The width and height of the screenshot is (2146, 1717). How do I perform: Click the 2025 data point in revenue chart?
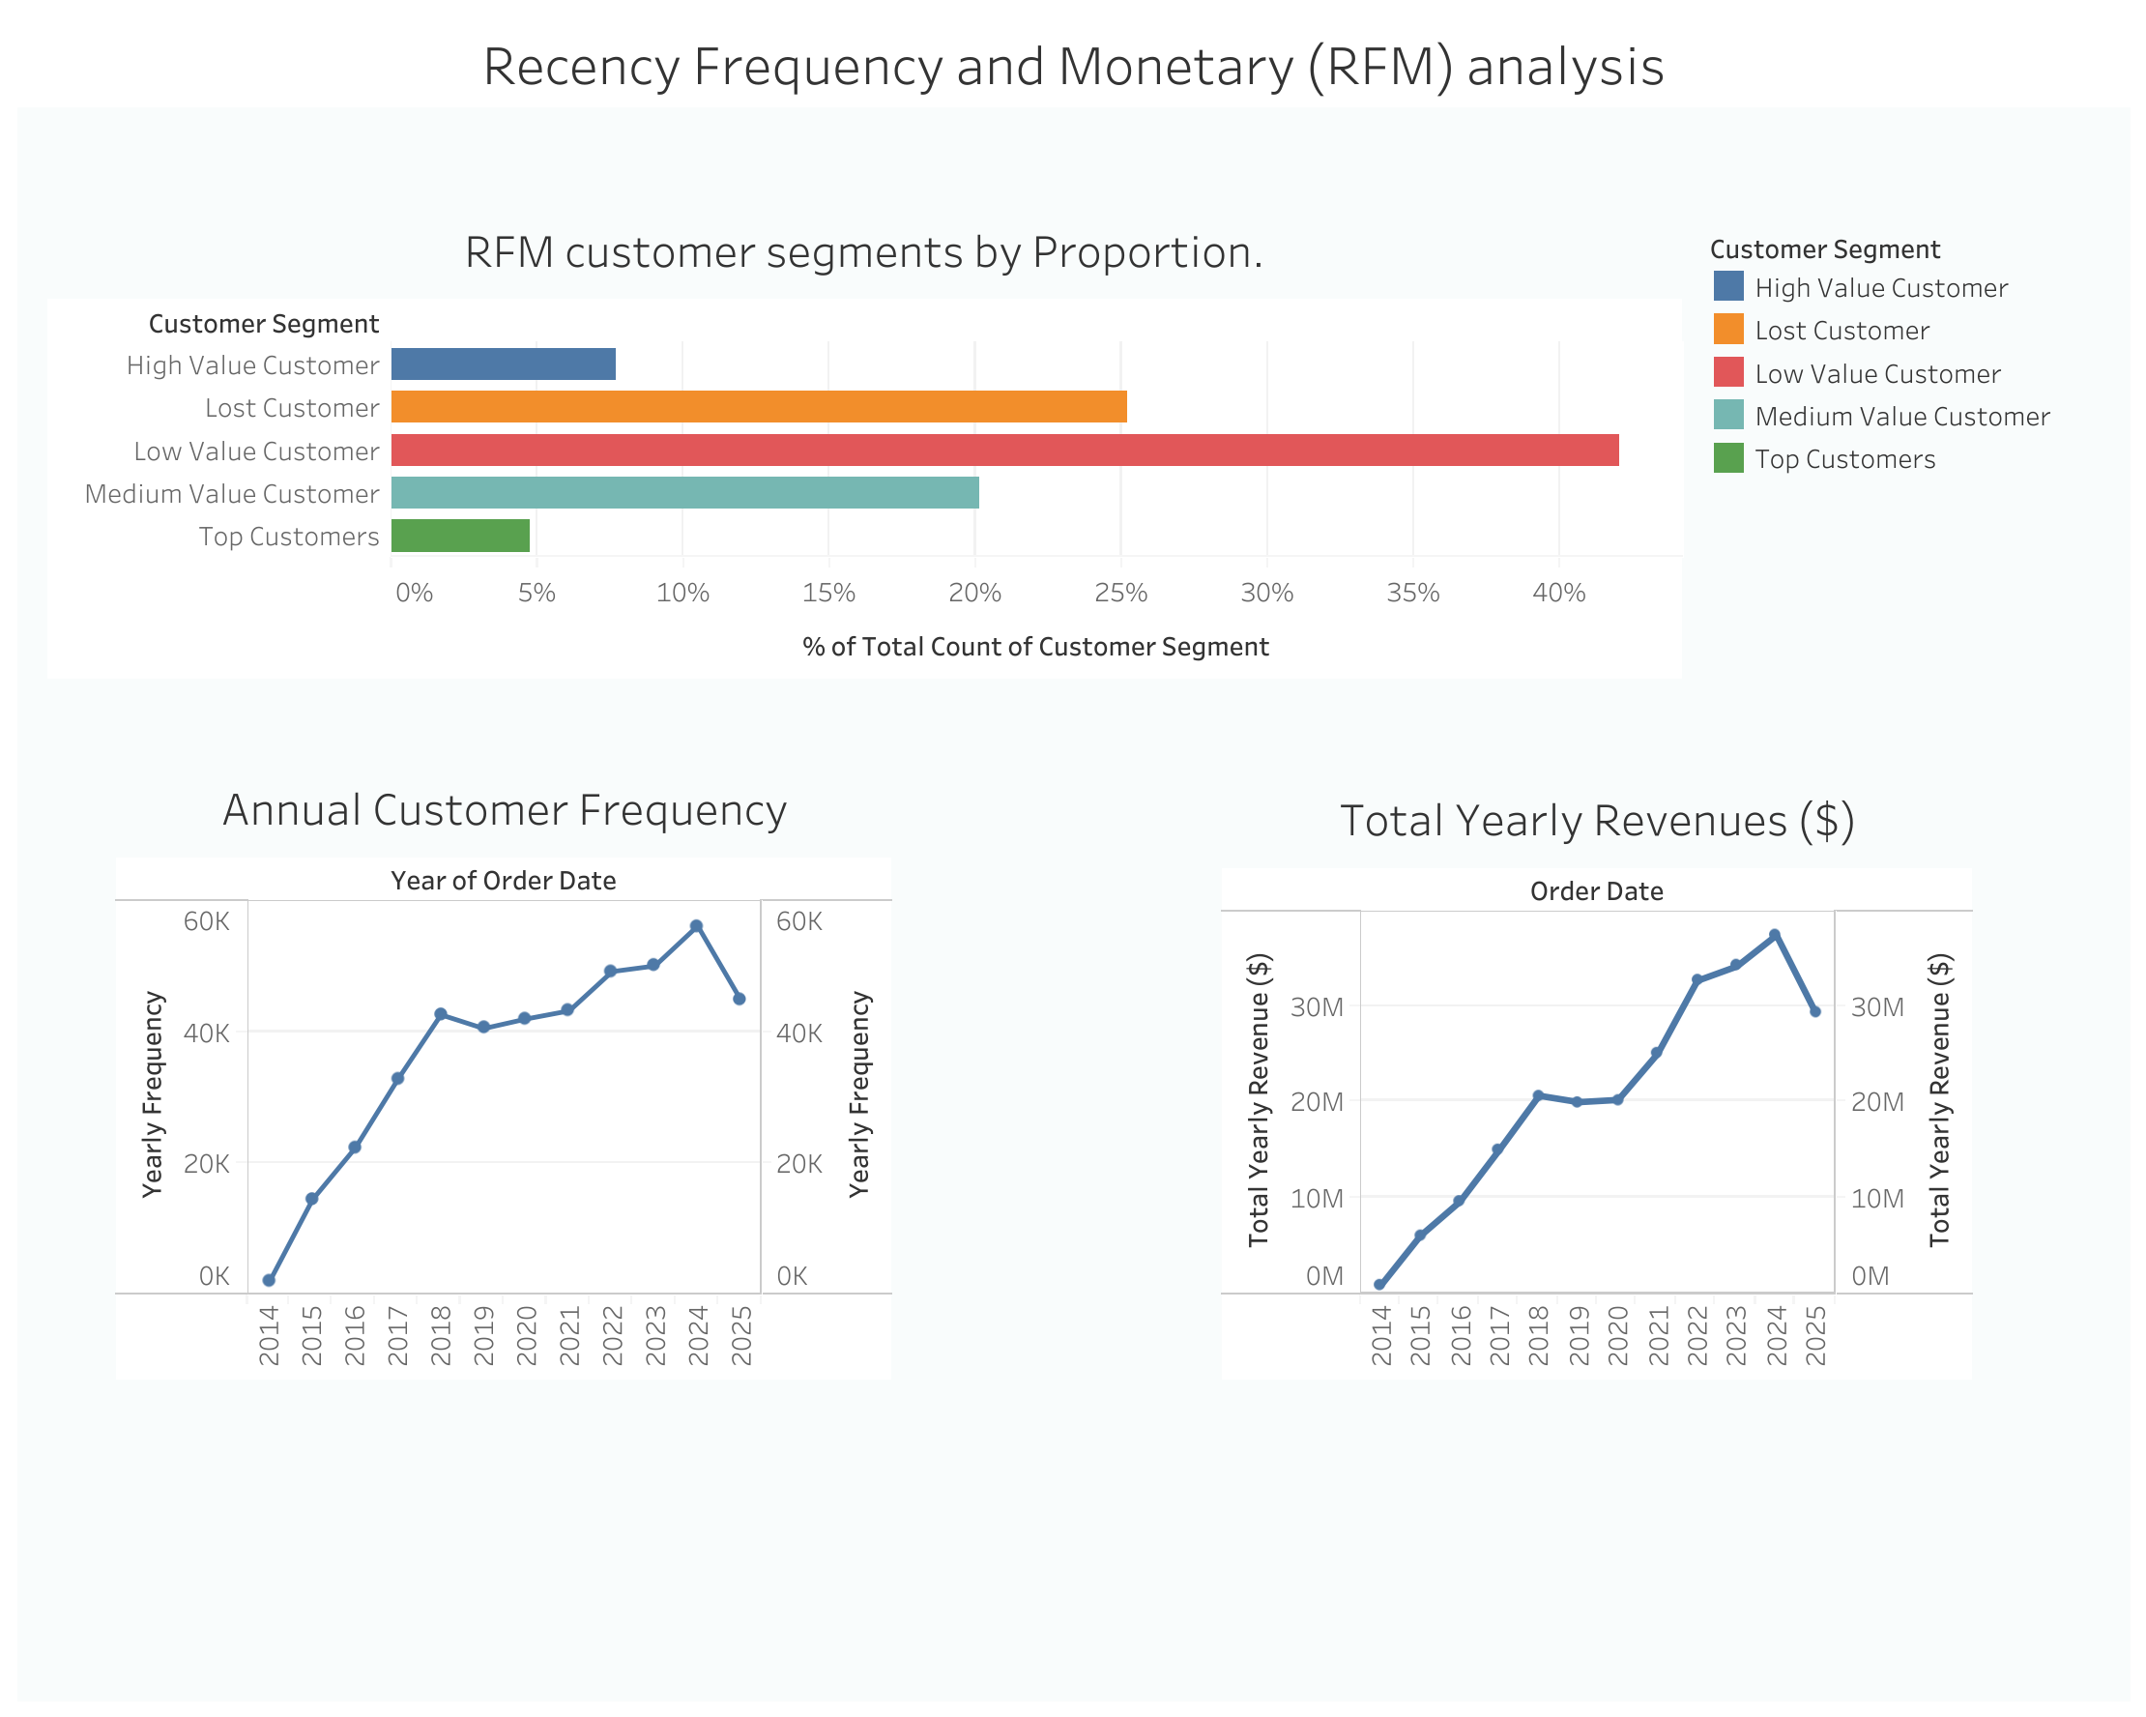tap(1814, 1011)
